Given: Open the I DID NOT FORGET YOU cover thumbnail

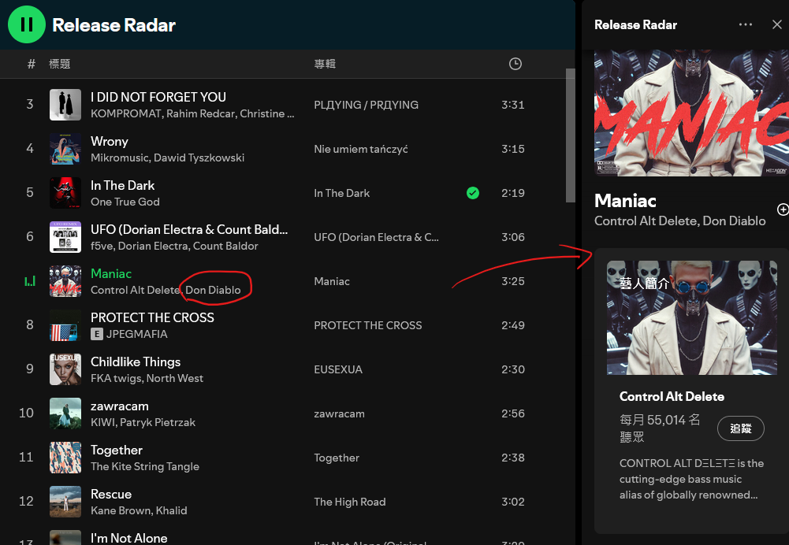Looking at the screenshot, I should pos(65,105).
